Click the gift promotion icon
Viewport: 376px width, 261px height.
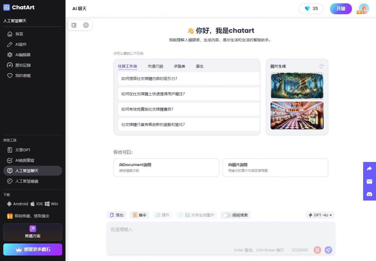(10, 216)
